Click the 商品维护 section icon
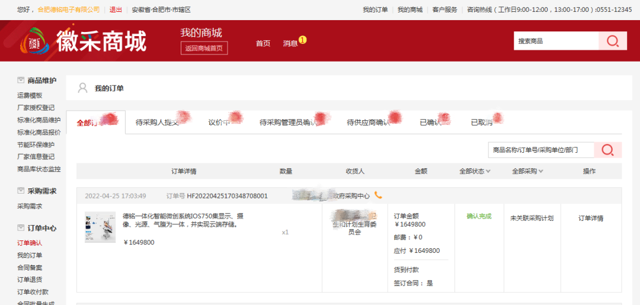 (x=21, y=81)
